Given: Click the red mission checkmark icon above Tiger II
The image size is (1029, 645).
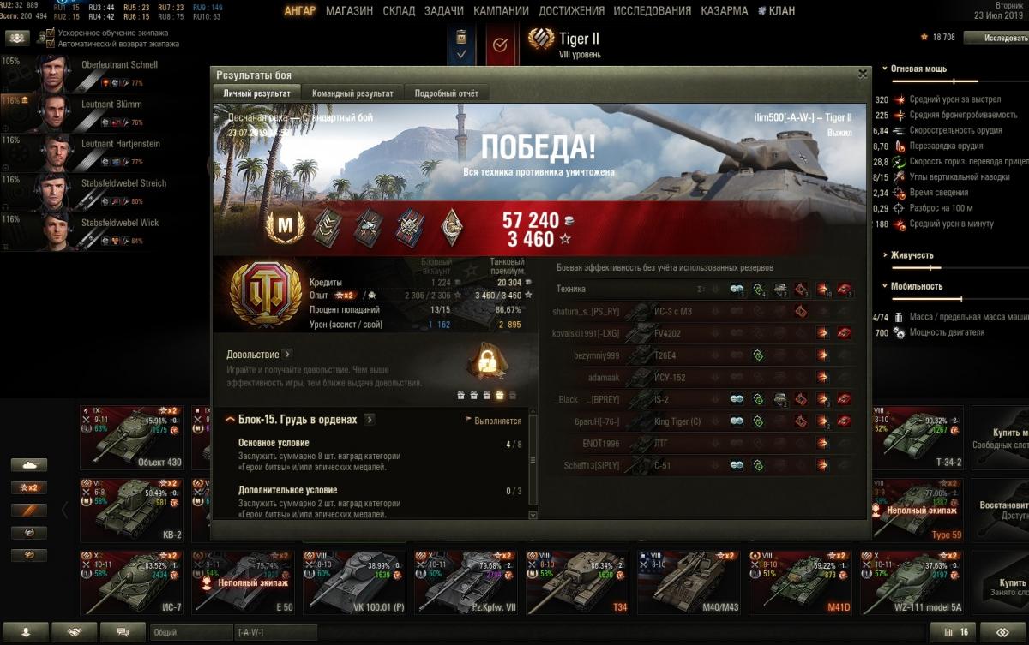Looking at the screenshot, I should (502, 44).
